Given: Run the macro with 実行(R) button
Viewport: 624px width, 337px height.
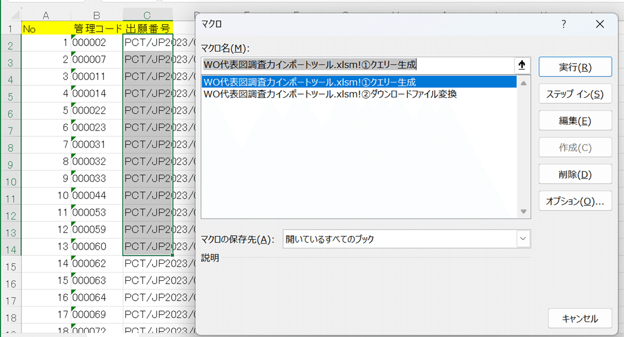Looking at the screenshot, I should (575, 67).
